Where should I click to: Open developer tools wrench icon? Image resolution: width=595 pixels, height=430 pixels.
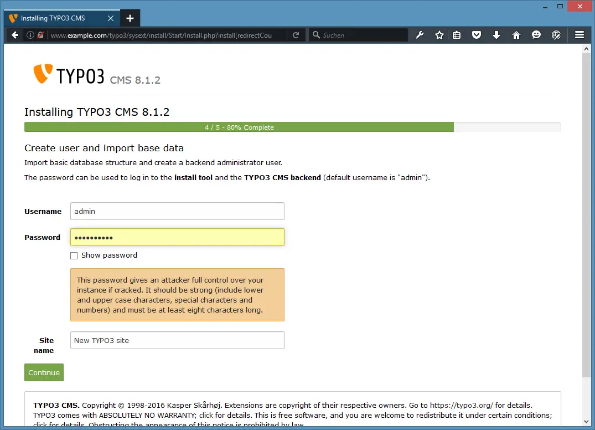[420, 35]
